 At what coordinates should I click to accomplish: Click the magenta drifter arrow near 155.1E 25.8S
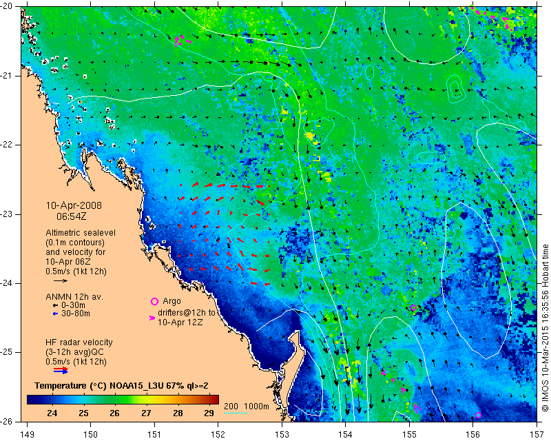point(417,408)
